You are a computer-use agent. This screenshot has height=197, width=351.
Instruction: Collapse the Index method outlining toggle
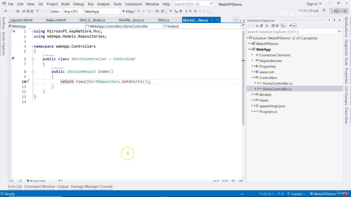pos(32,71)
